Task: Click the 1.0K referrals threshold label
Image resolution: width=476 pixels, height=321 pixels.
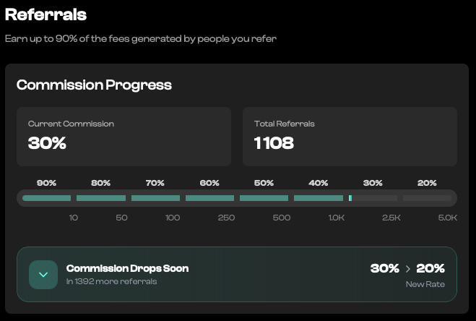Action: coord(337,218)
